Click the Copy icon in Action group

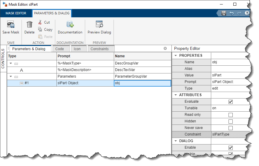point(40,30)
